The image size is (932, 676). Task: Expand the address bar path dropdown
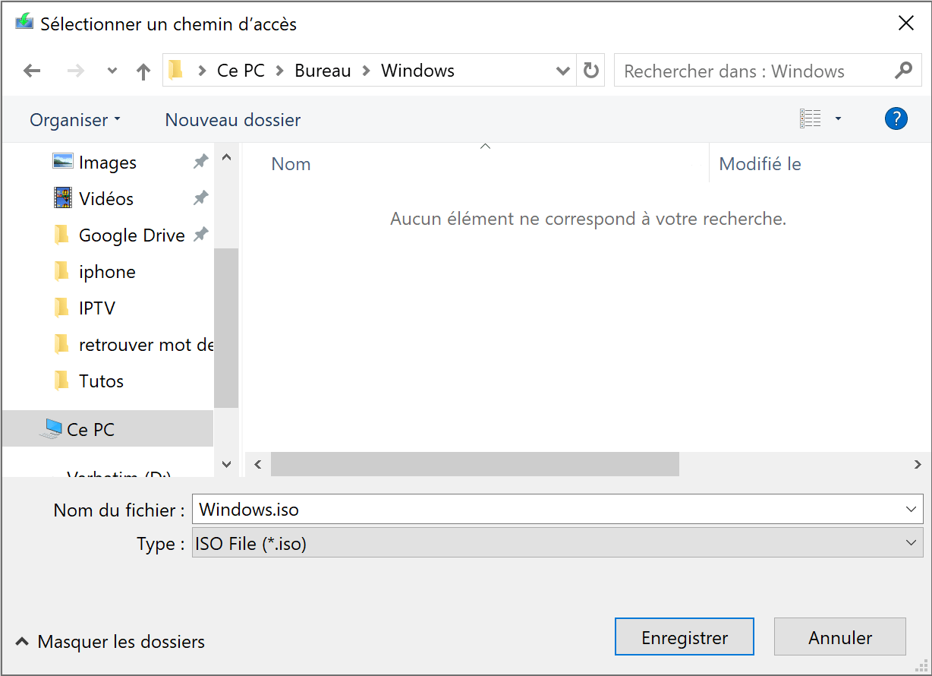tap(562, 71)
